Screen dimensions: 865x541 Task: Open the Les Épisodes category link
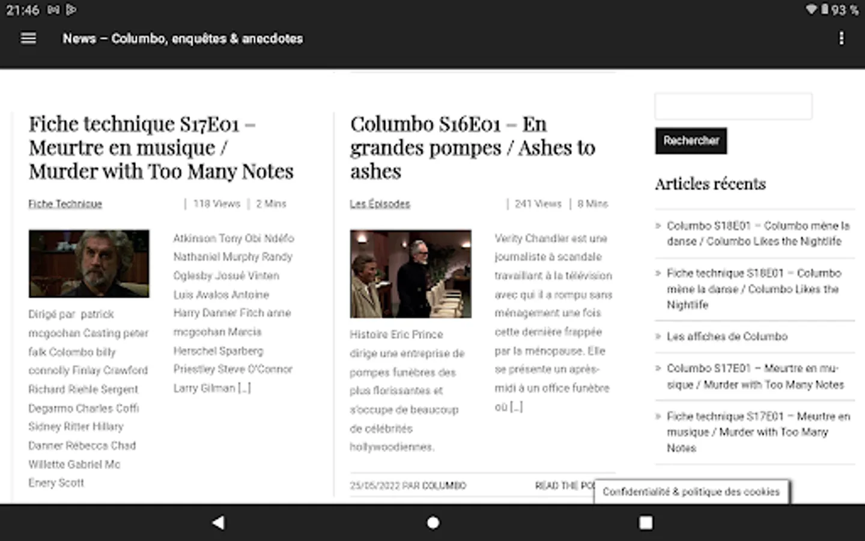(380, 204)
